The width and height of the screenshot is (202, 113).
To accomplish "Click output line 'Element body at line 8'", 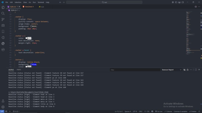I will tap(31, 107).
